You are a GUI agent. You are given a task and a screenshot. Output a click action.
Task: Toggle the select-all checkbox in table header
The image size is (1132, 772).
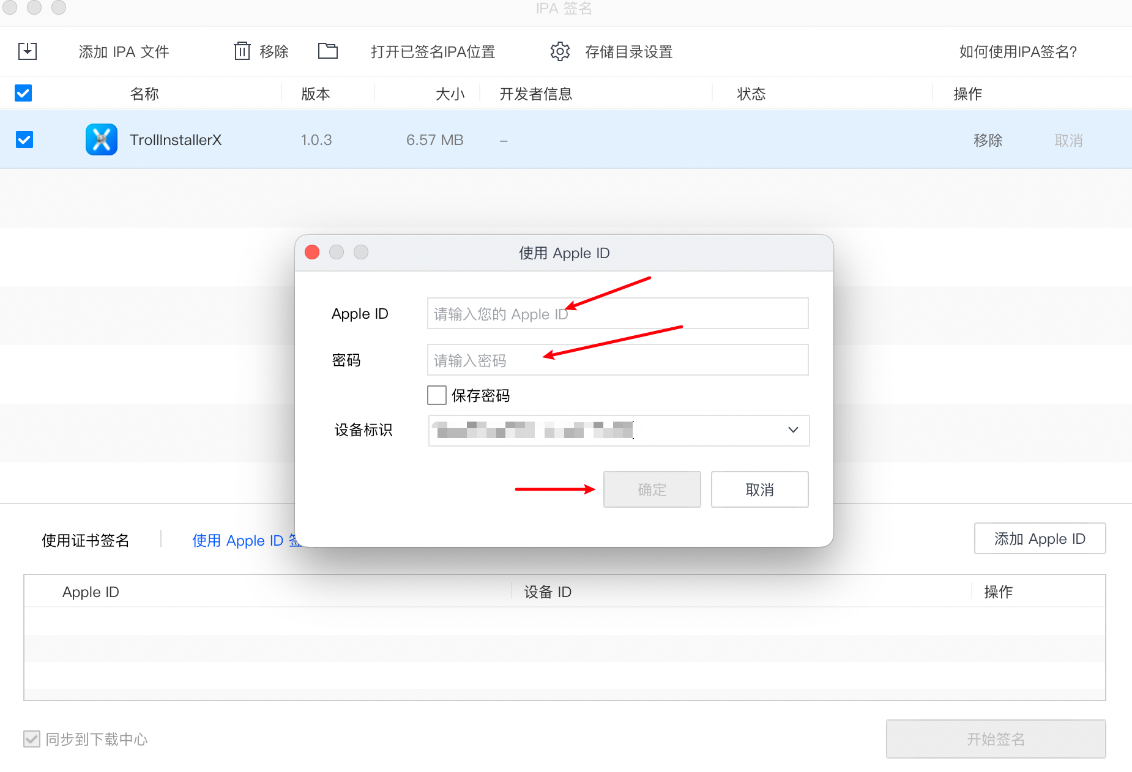(23, 93)
